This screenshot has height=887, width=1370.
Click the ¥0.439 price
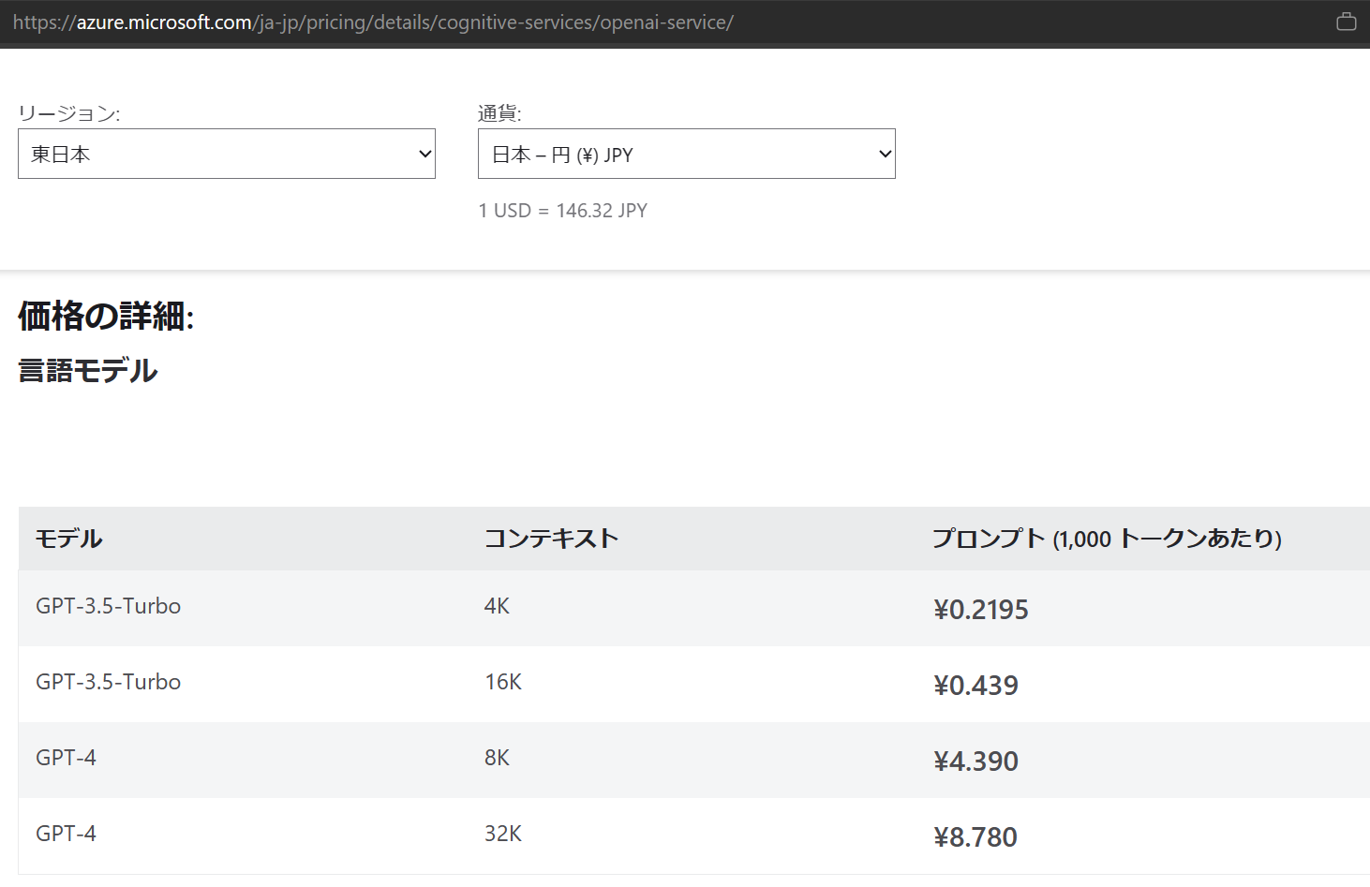(x=975, y=686)
